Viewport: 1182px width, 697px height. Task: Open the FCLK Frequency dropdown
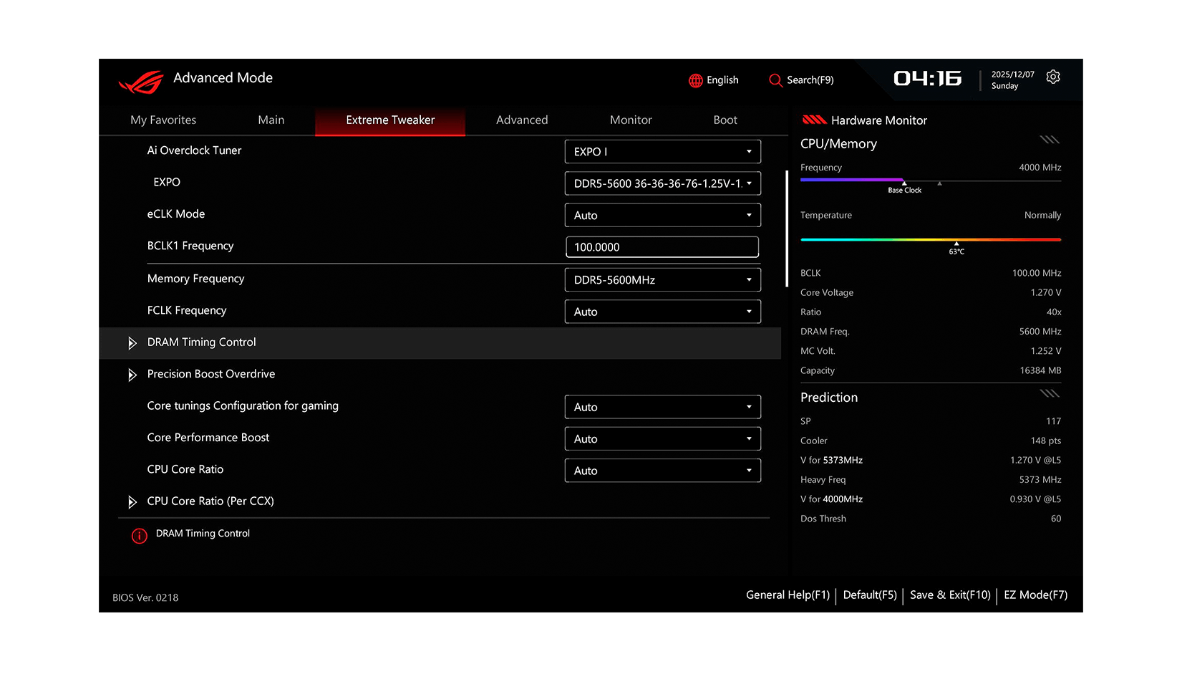point(662,312)
